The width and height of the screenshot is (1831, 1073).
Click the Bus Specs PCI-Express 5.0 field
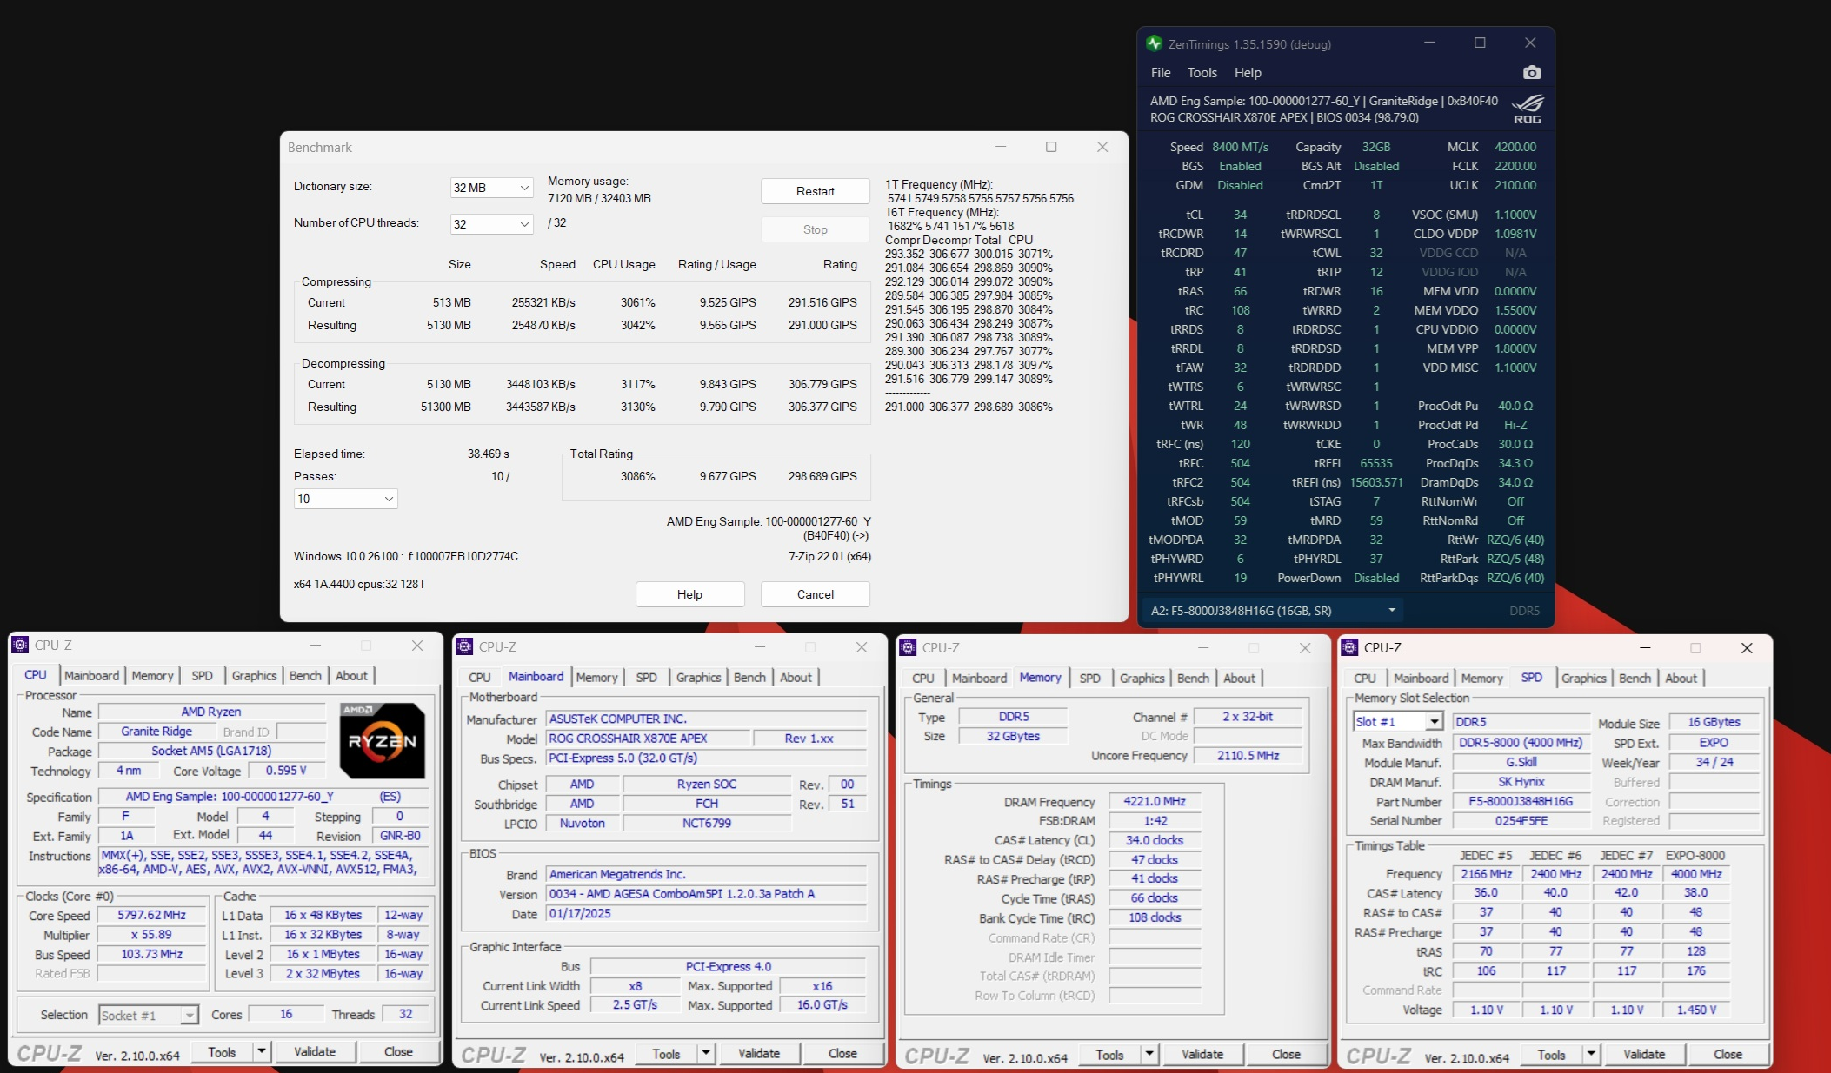pos(706,758)
